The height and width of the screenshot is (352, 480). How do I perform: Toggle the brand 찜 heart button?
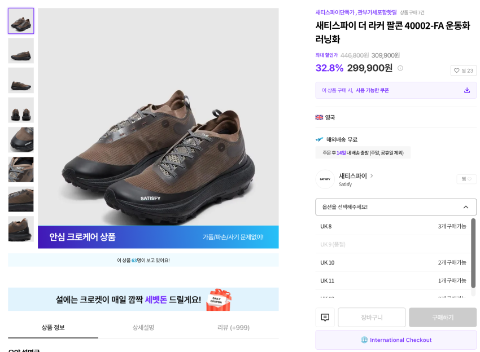tap(466, 179)
